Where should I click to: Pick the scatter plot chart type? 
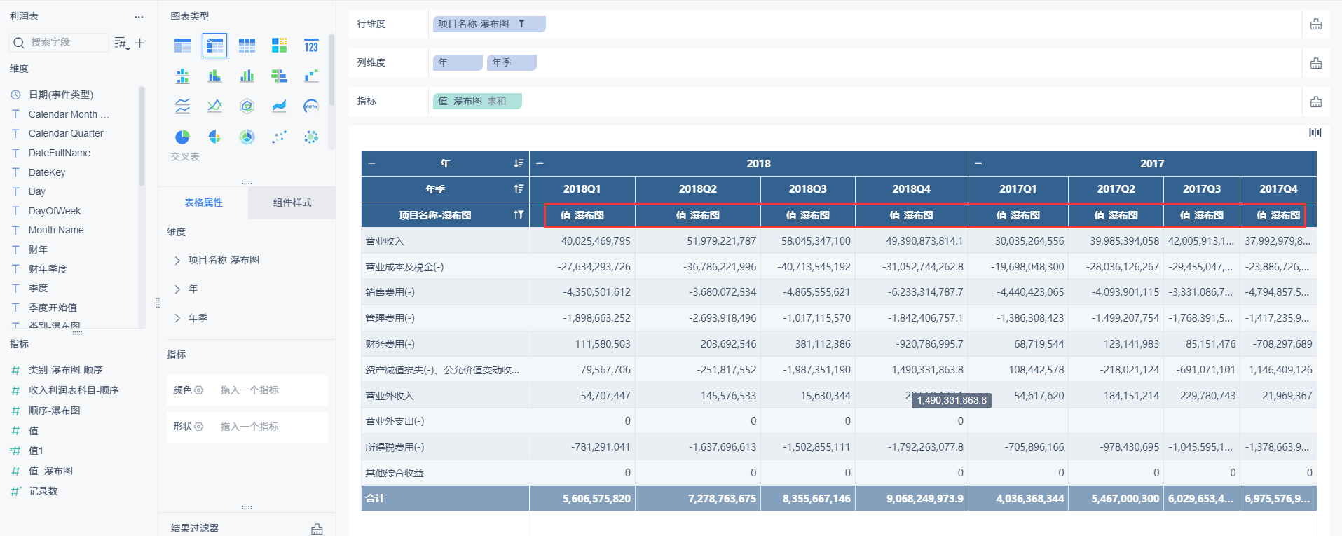tap(279, 137)
